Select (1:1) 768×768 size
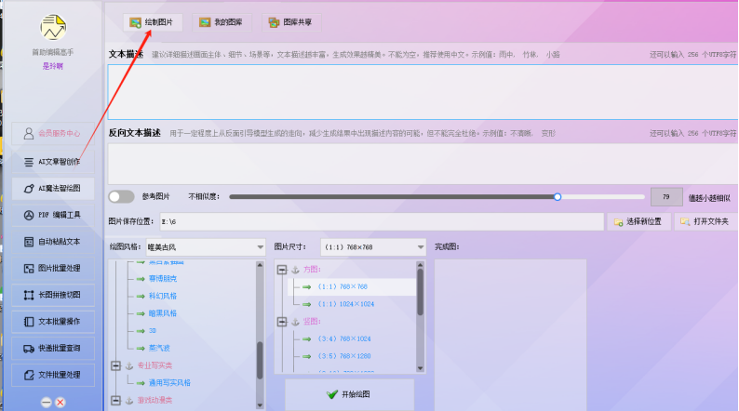Screen dimensions: 739x411 coord(343,286)
